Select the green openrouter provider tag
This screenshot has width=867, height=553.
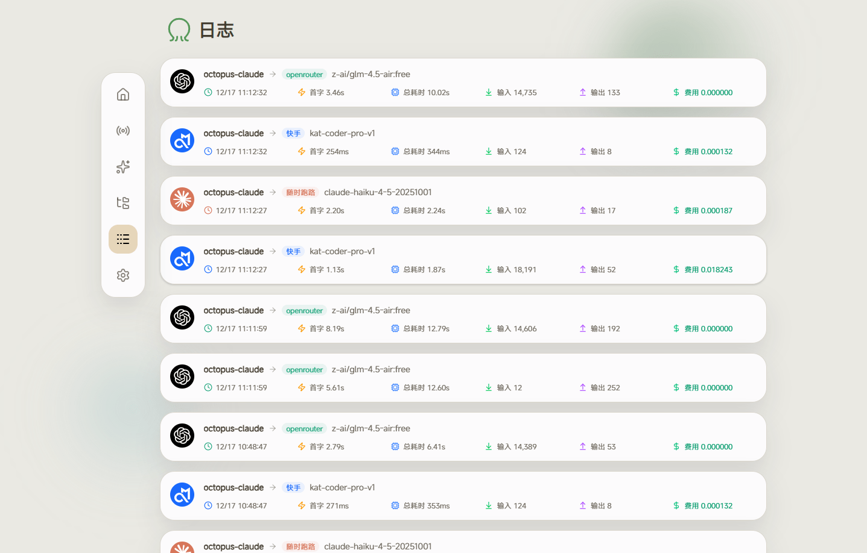pyautogui.click(x=304, y=74)
